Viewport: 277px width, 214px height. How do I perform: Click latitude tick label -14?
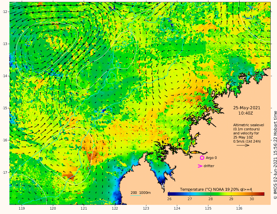coord(5,76)
